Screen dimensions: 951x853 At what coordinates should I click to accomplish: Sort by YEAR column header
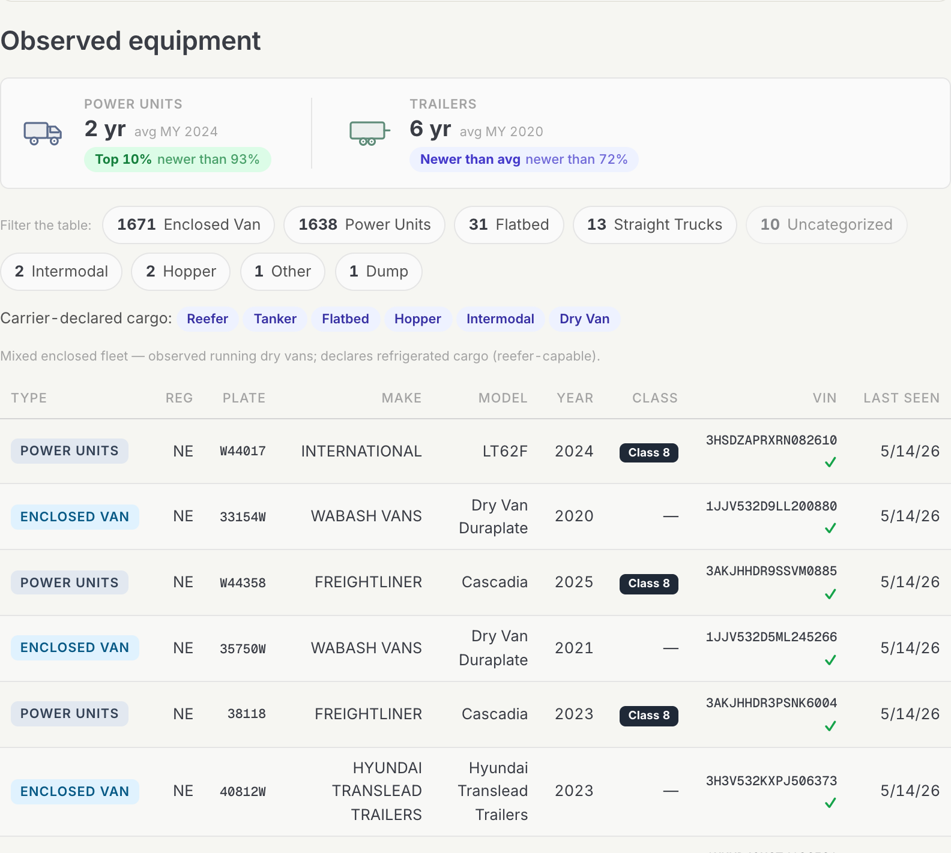(x=575, y=398)
